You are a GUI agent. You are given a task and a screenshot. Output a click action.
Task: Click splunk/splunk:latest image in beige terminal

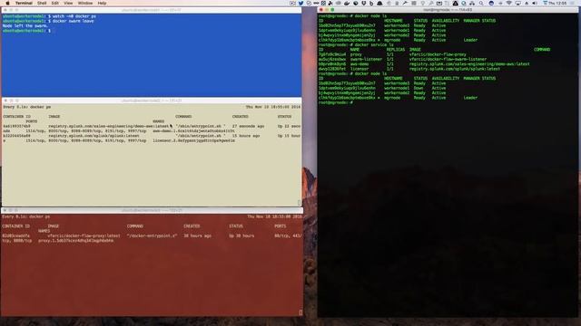coord(94,136)
